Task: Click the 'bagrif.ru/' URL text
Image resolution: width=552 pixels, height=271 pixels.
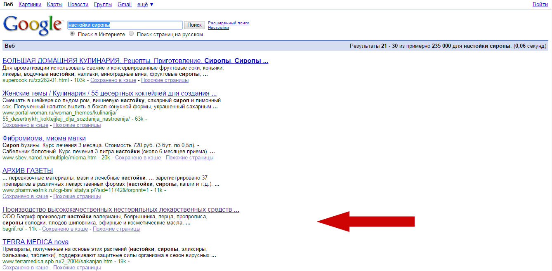Action: pyautogui.click(x=13, y=229)
